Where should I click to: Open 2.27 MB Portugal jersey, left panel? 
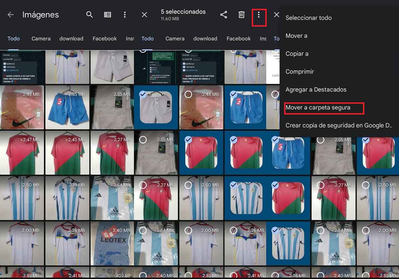(112, 153)
